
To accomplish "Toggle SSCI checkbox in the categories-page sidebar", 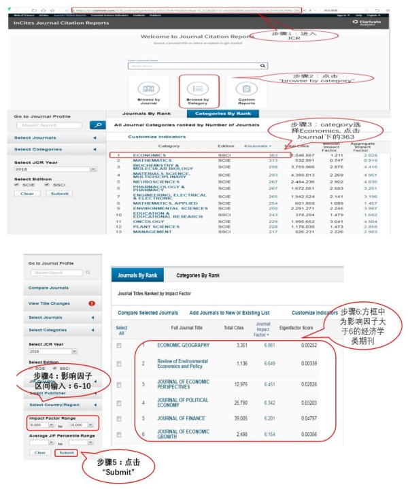I will point(47,185).
